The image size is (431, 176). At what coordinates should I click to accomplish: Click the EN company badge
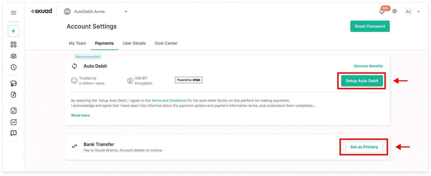click(67, 12)
